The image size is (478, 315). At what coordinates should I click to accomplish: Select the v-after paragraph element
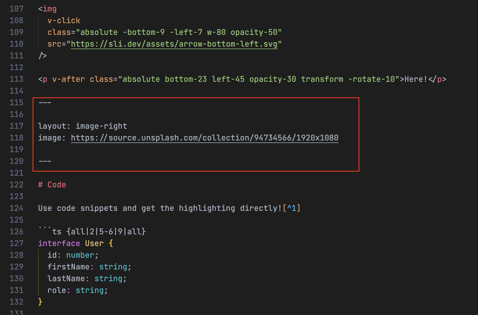(x=68, y=79)
